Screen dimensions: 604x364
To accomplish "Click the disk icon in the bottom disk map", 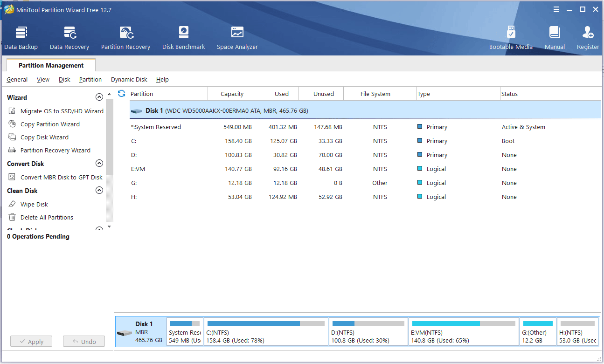I will coord(125,334).
